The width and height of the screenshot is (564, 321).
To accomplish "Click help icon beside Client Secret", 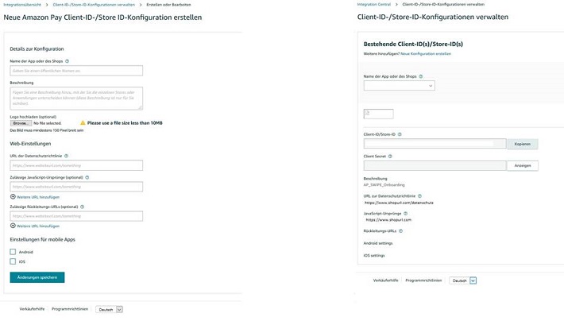I will (390, 157).
